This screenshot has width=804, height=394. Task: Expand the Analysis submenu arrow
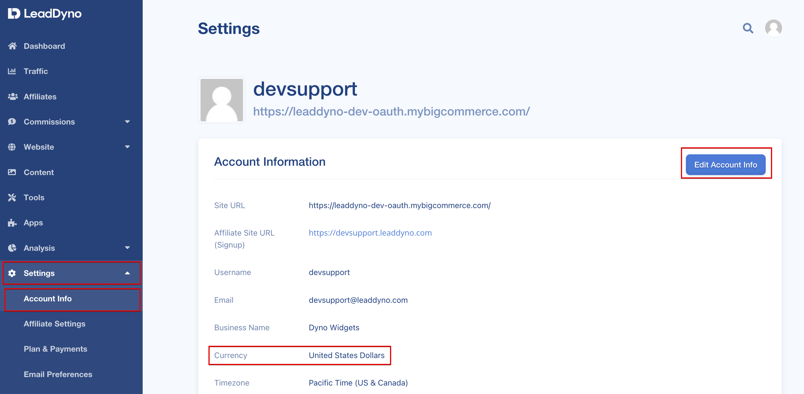pyautogui.click(x=127, y=248)
